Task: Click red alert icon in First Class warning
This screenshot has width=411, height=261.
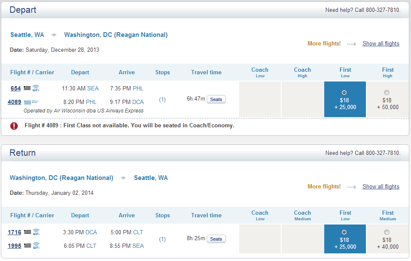Action: click(14, 126)
